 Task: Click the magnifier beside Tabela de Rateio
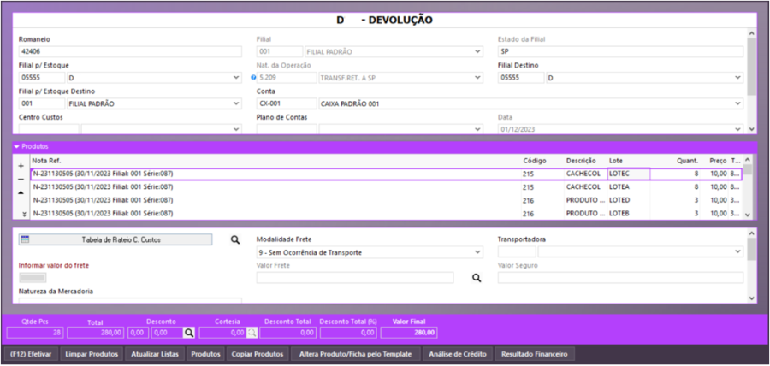click(x=235, y=239)
